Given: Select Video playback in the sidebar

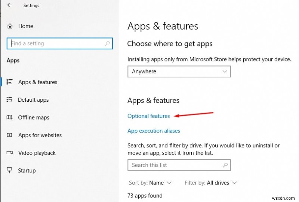Looking at the screenshot, I should point(37,153).
